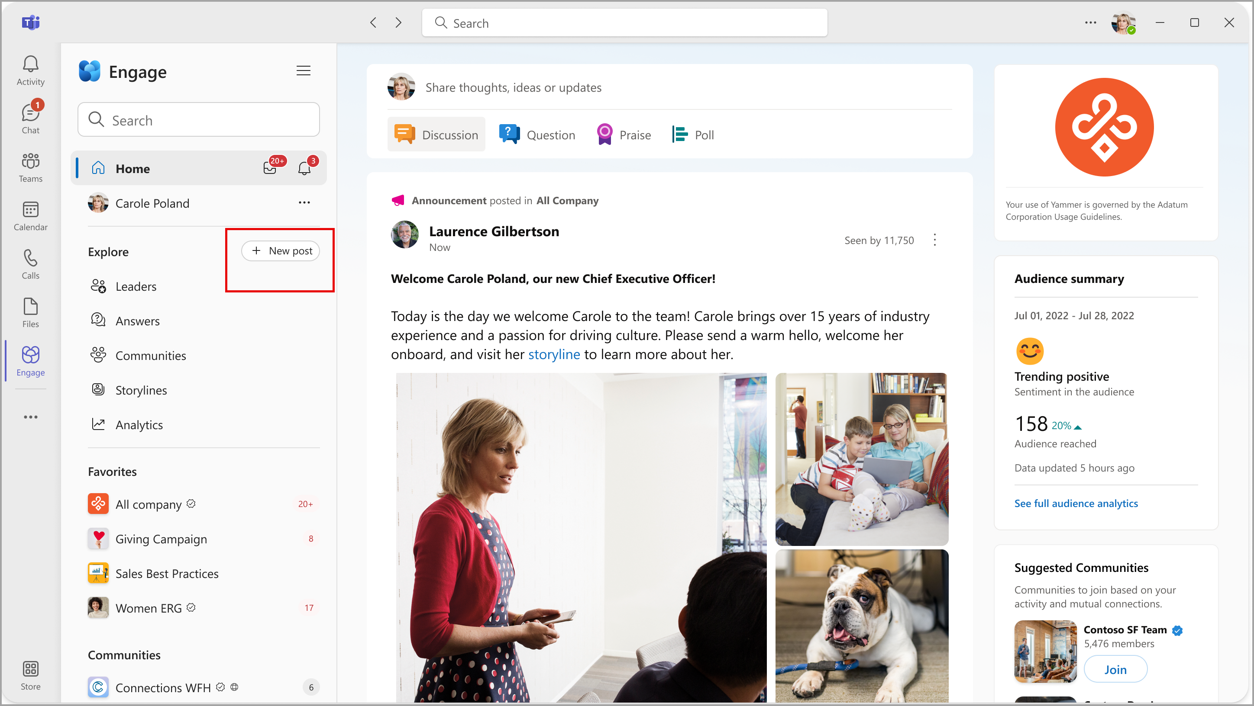
Task: Select the Calendar icon in sidebar
Action: coord(30,211)
